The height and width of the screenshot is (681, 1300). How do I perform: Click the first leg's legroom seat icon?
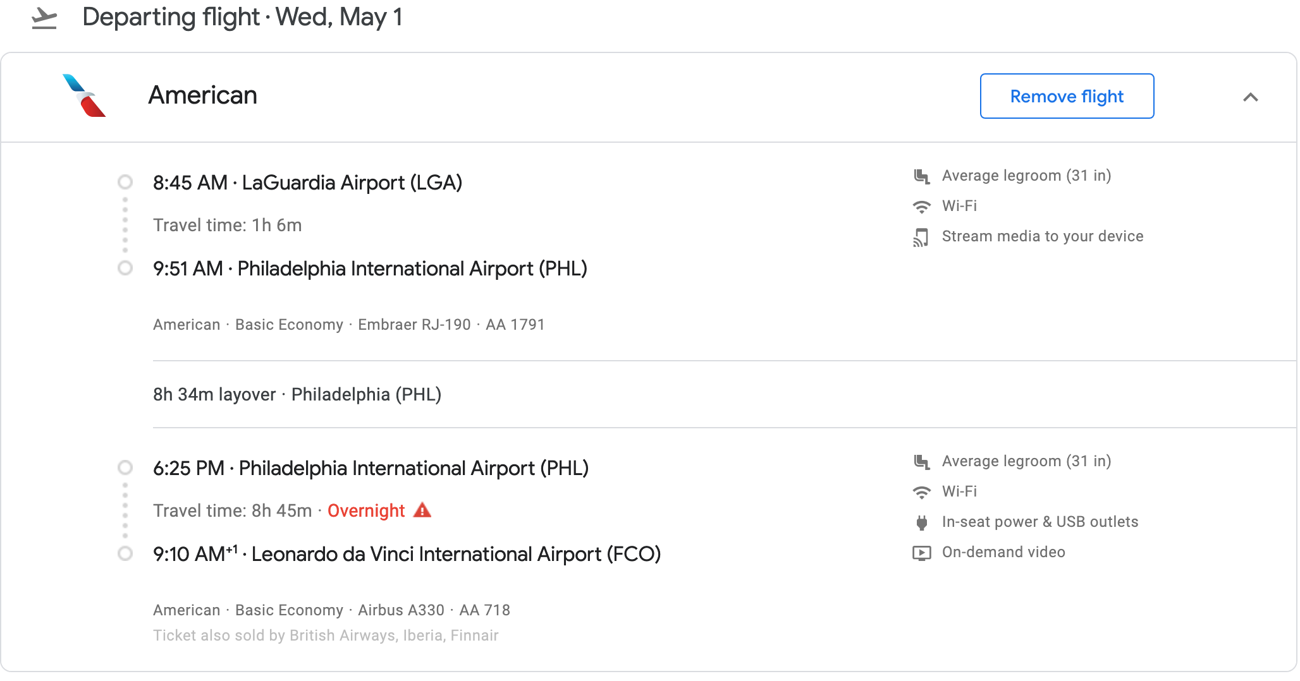tap(922, 176)
